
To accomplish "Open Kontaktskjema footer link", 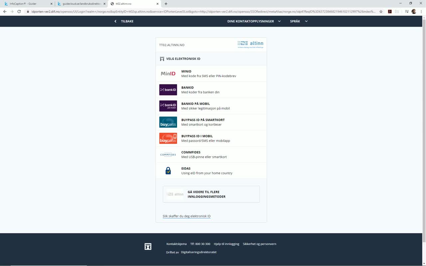I will [176, 244].
